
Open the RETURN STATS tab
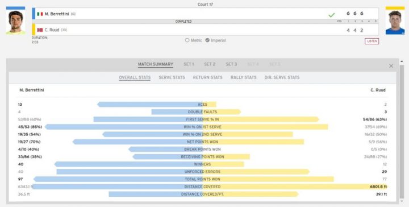208,77
